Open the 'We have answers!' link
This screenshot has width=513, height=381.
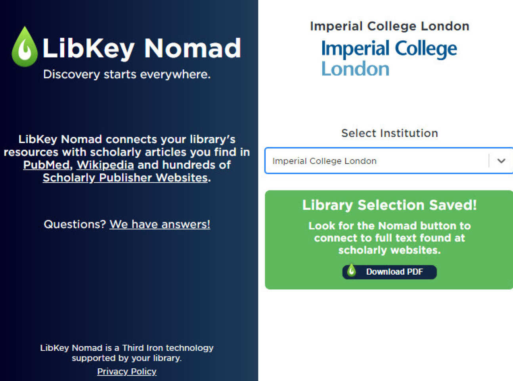click(160, 224)
